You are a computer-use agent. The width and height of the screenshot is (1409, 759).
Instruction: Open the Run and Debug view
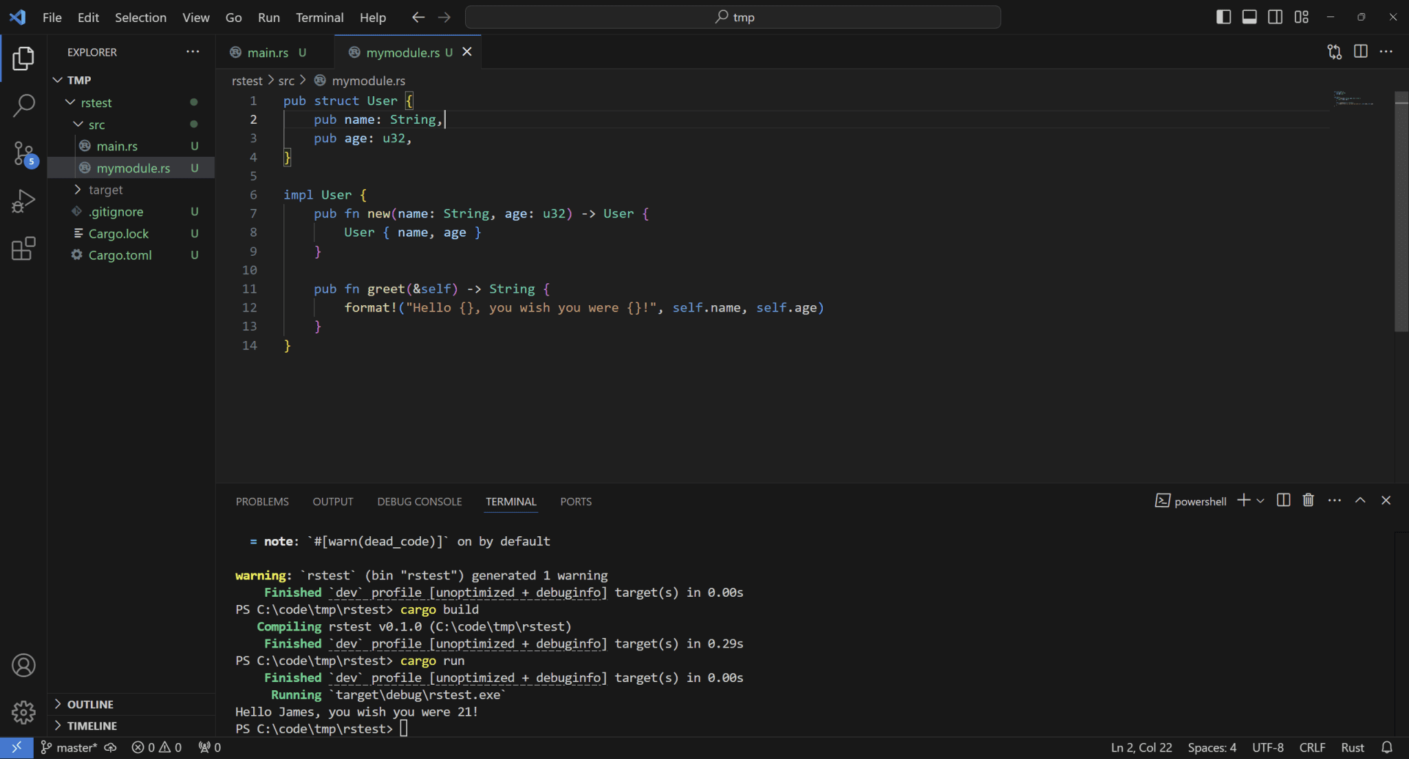point(25,201)
